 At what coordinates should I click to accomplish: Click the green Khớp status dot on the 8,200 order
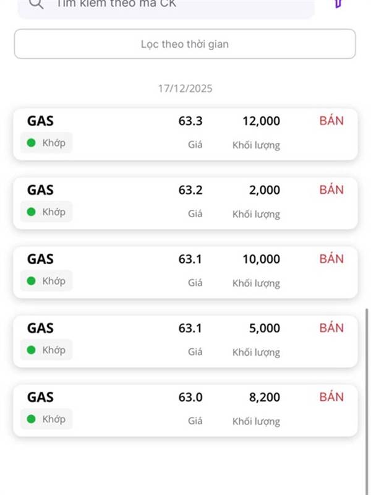point(31,419)
